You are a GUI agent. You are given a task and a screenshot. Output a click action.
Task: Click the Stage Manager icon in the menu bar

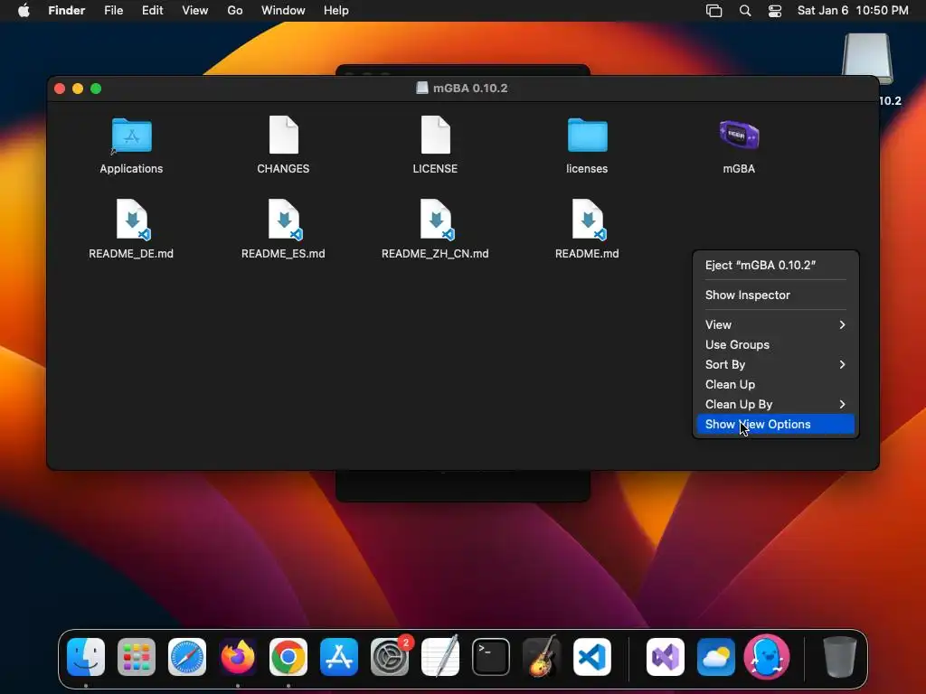714,11
